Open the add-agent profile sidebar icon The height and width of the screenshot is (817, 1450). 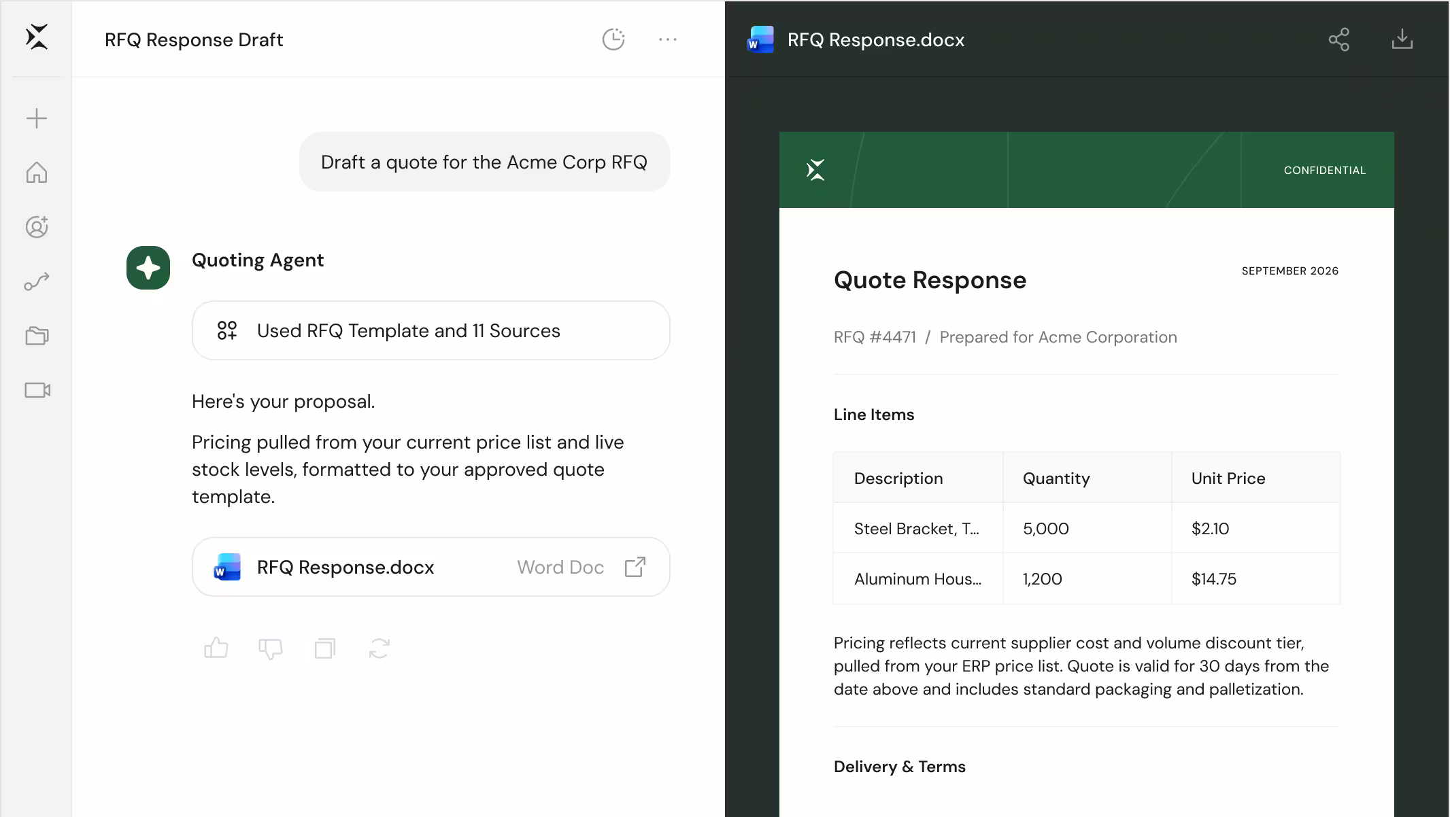point(37,227)
